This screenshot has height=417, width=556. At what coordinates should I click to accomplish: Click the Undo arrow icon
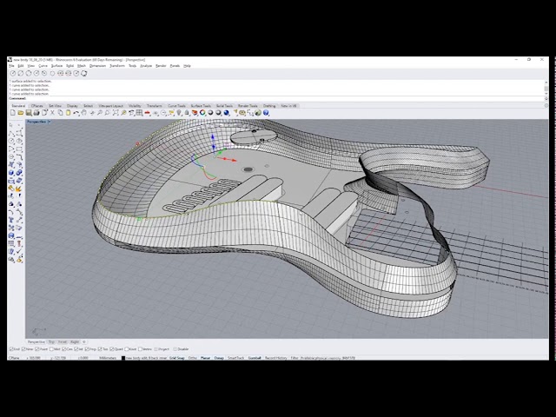click(x=76, y=113)
